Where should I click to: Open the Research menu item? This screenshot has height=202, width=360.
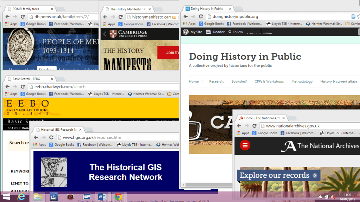pos(216,82)
